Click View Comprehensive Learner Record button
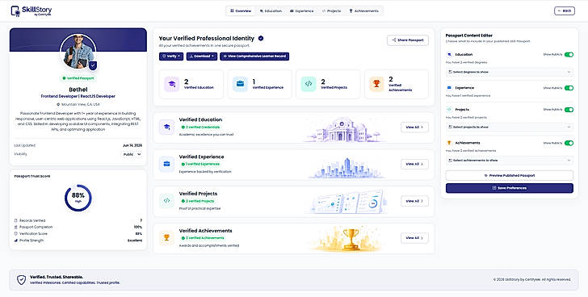The image size is (588, 297). 254,56
